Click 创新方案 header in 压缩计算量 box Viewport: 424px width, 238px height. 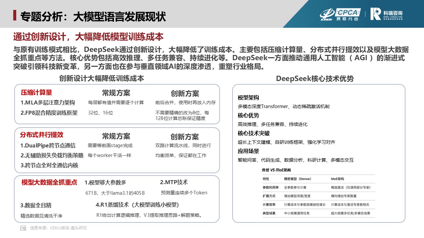tap(185, 94)
